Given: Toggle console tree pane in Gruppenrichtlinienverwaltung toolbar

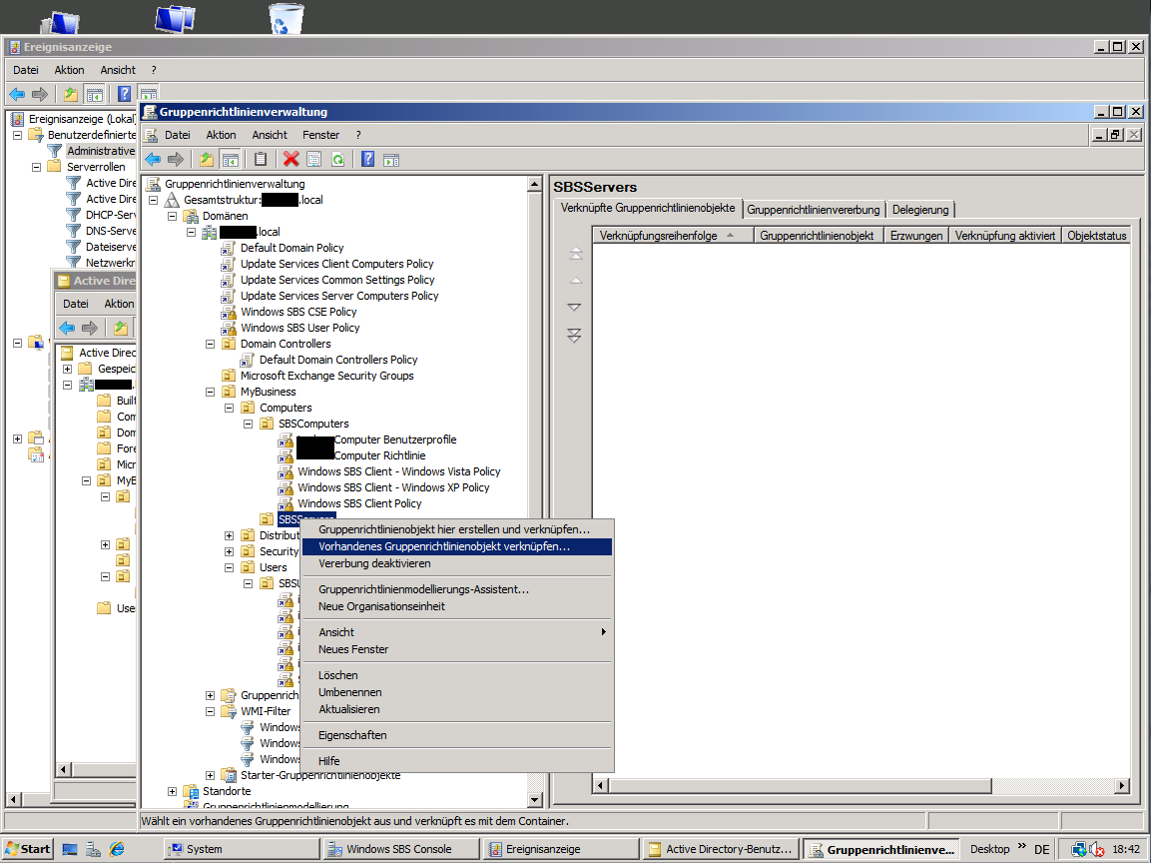Looking at the screenshot, I should (x=231, y=160).
